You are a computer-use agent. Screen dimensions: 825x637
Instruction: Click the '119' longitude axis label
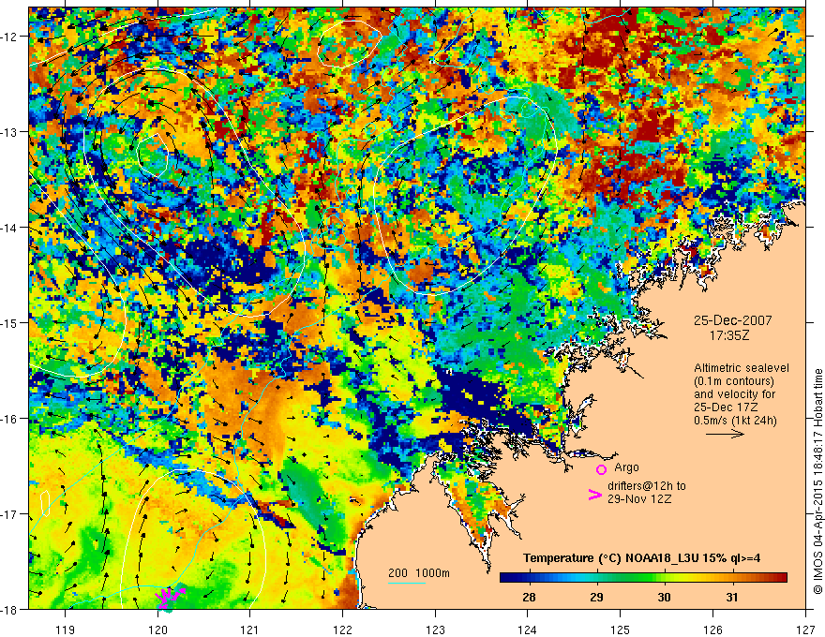click(x=66, y=630)
